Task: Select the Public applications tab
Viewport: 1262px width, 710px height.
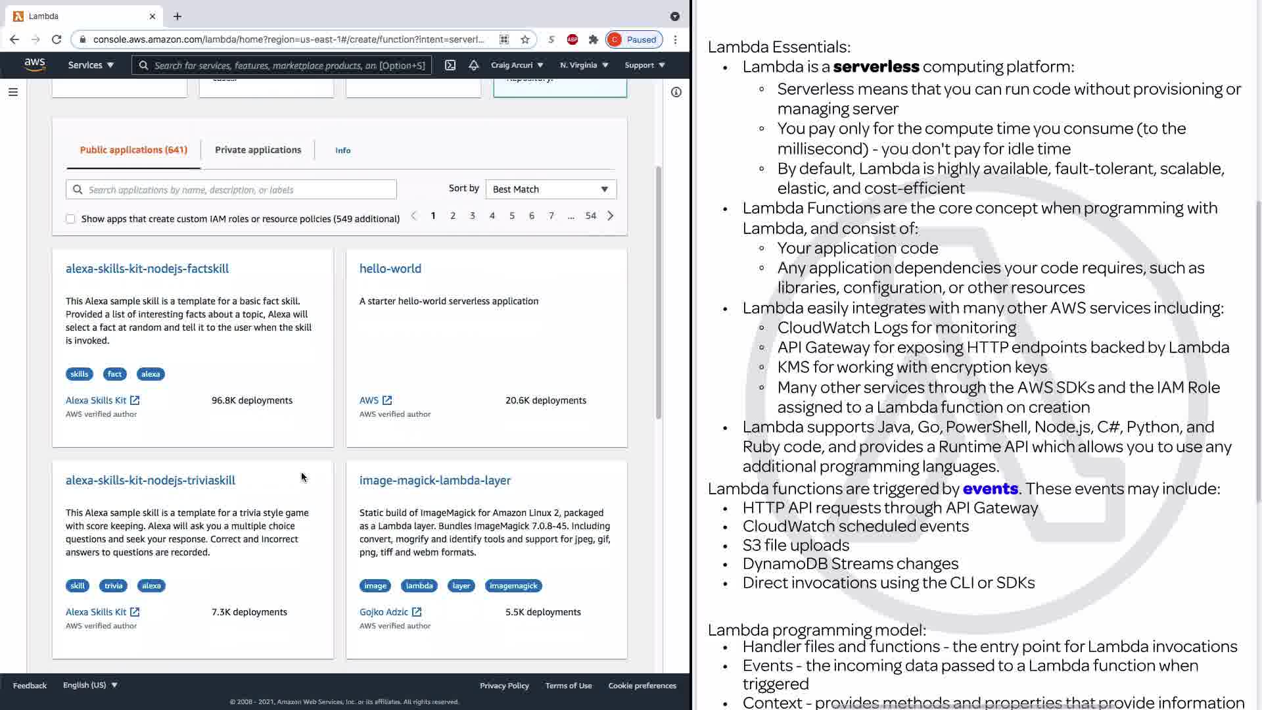Action: 133,150
